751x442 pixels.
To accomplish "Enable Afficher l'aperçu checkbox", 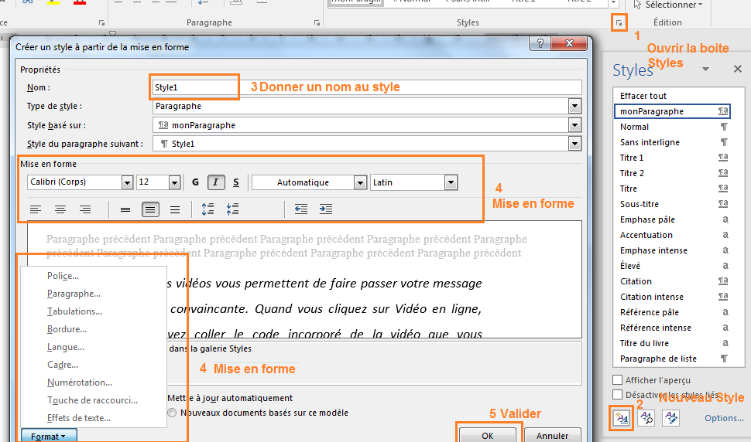I will pos(618,380).
